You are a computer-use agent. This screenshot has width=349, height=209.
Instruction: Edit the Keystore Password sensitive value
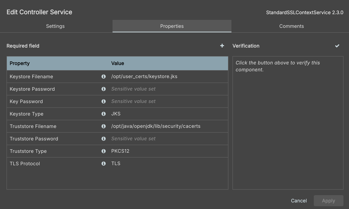click(133, 89)
